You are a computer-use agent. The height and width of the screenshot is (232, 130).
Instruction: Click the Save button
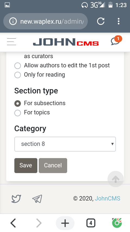(x=26, y=165)
